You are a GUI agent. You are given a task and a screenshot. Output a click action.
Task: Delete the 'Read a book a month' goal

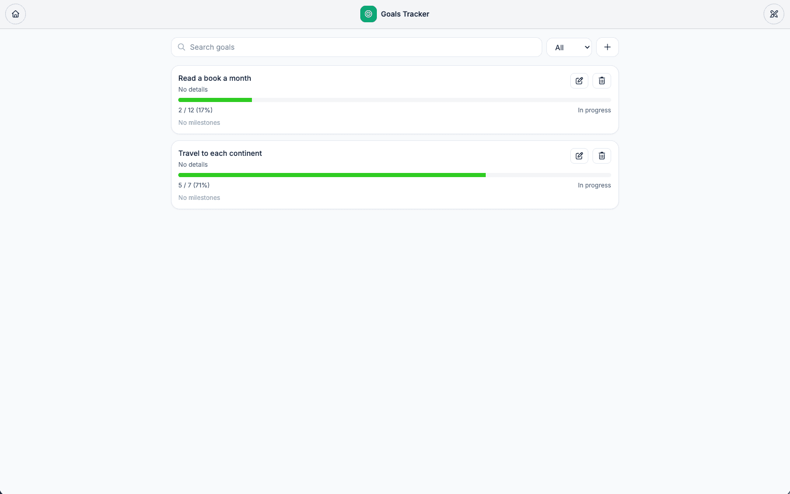[602, 81]
